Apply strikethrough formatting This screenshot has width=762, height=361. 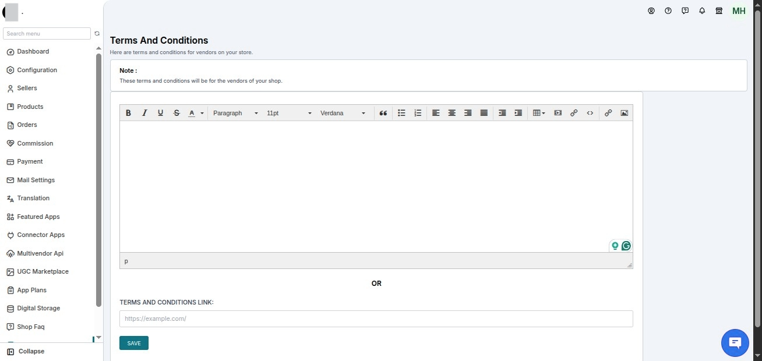coord(177,113)
